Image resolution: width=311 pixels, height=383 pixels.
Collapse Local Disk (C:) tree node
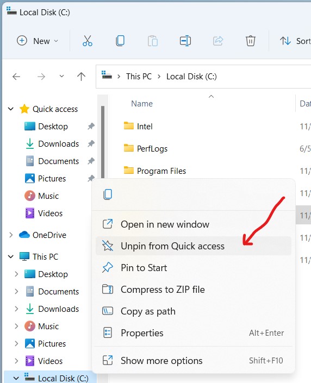click(16, 378)
